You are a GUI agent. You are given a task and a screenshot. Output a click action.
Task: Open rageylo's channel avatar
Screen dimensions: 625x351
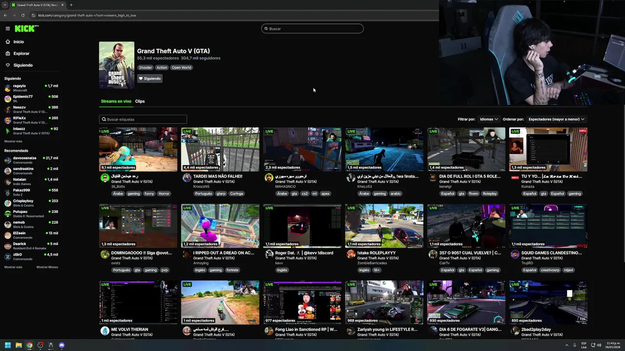click(x=8, y=88)
